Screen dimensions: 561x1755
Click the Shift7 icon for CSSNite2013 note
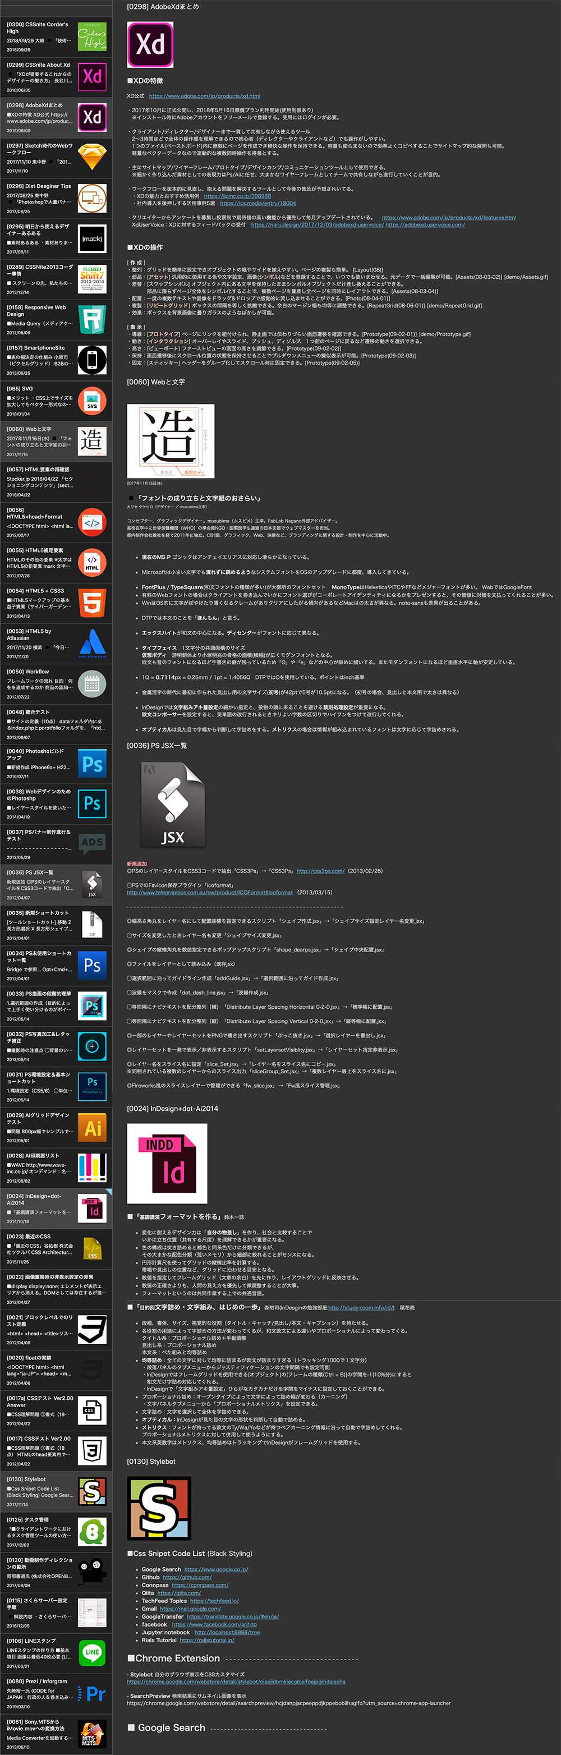click(x=92, y=279)
